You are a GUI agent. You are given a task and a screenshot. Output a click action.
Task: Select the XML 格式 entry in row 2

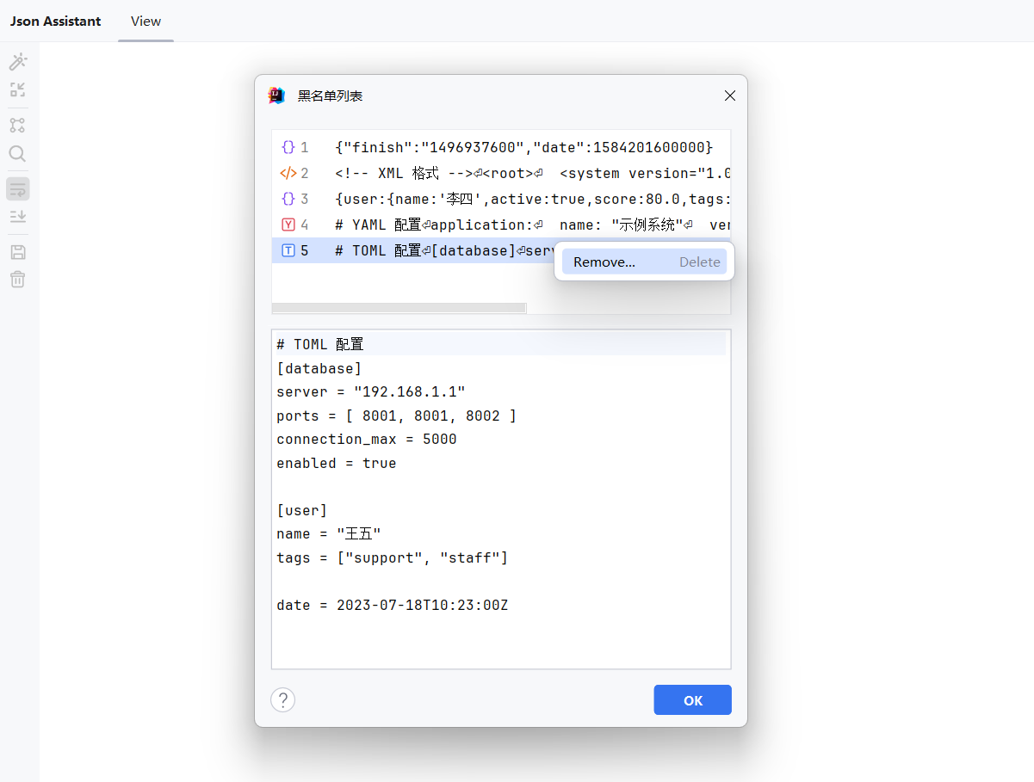523,174
